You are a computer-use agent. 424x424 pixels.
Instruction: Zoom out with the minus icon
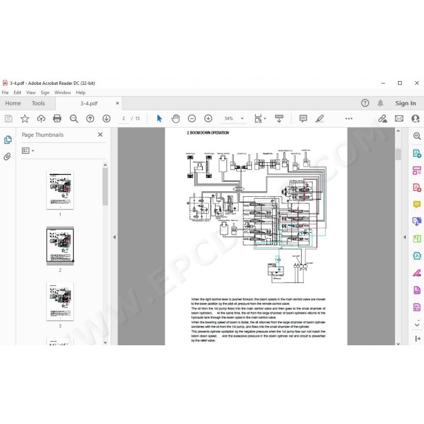click(192, 119)
